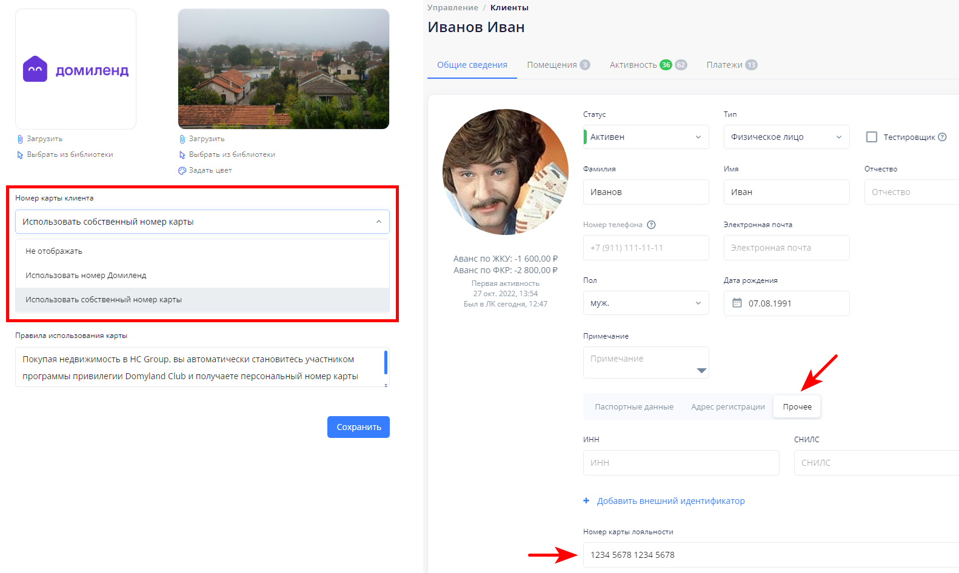Screen dimensions: 959x573
Task: Open the Платежи tab
Action: click(732, 65)
